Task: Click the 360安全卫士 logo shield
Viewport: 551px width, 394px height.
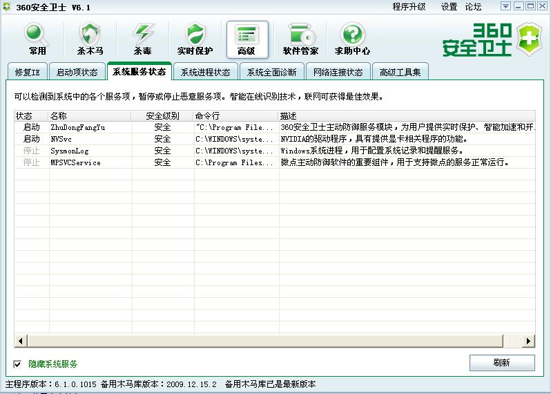Action: 530,39
